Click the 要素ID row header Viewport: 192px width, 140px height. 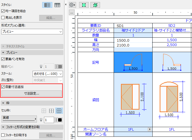pyautogui.click(x=96, y=26)
